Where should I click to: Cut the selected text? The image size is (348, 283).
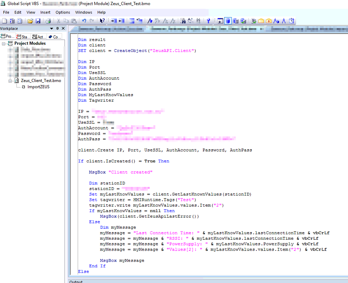click(x=59, y=21)
